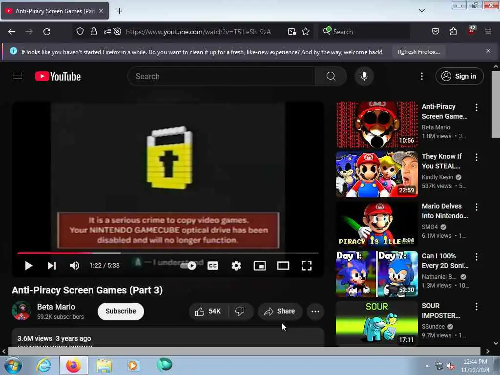
Task: Mute the video volume
Action: pos(75,266)
